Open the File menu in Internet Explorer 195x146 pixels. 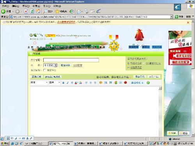point(5,6)
